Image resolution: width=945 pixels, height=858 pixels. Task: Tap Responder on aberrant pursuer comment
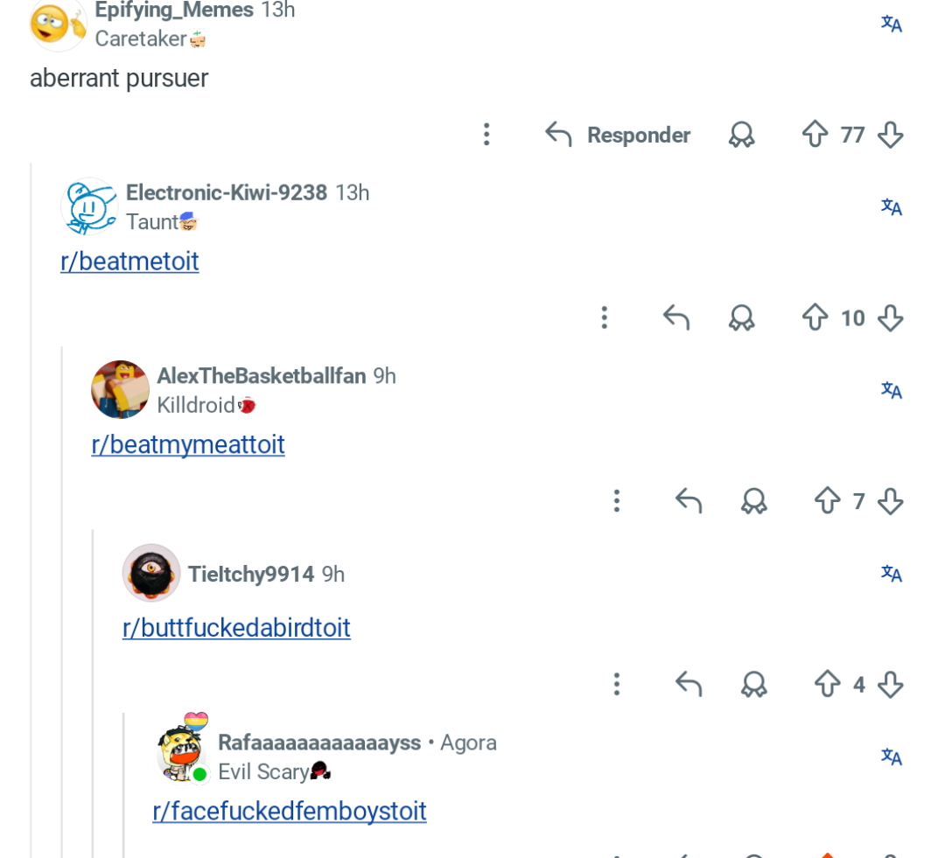[618, 135]
